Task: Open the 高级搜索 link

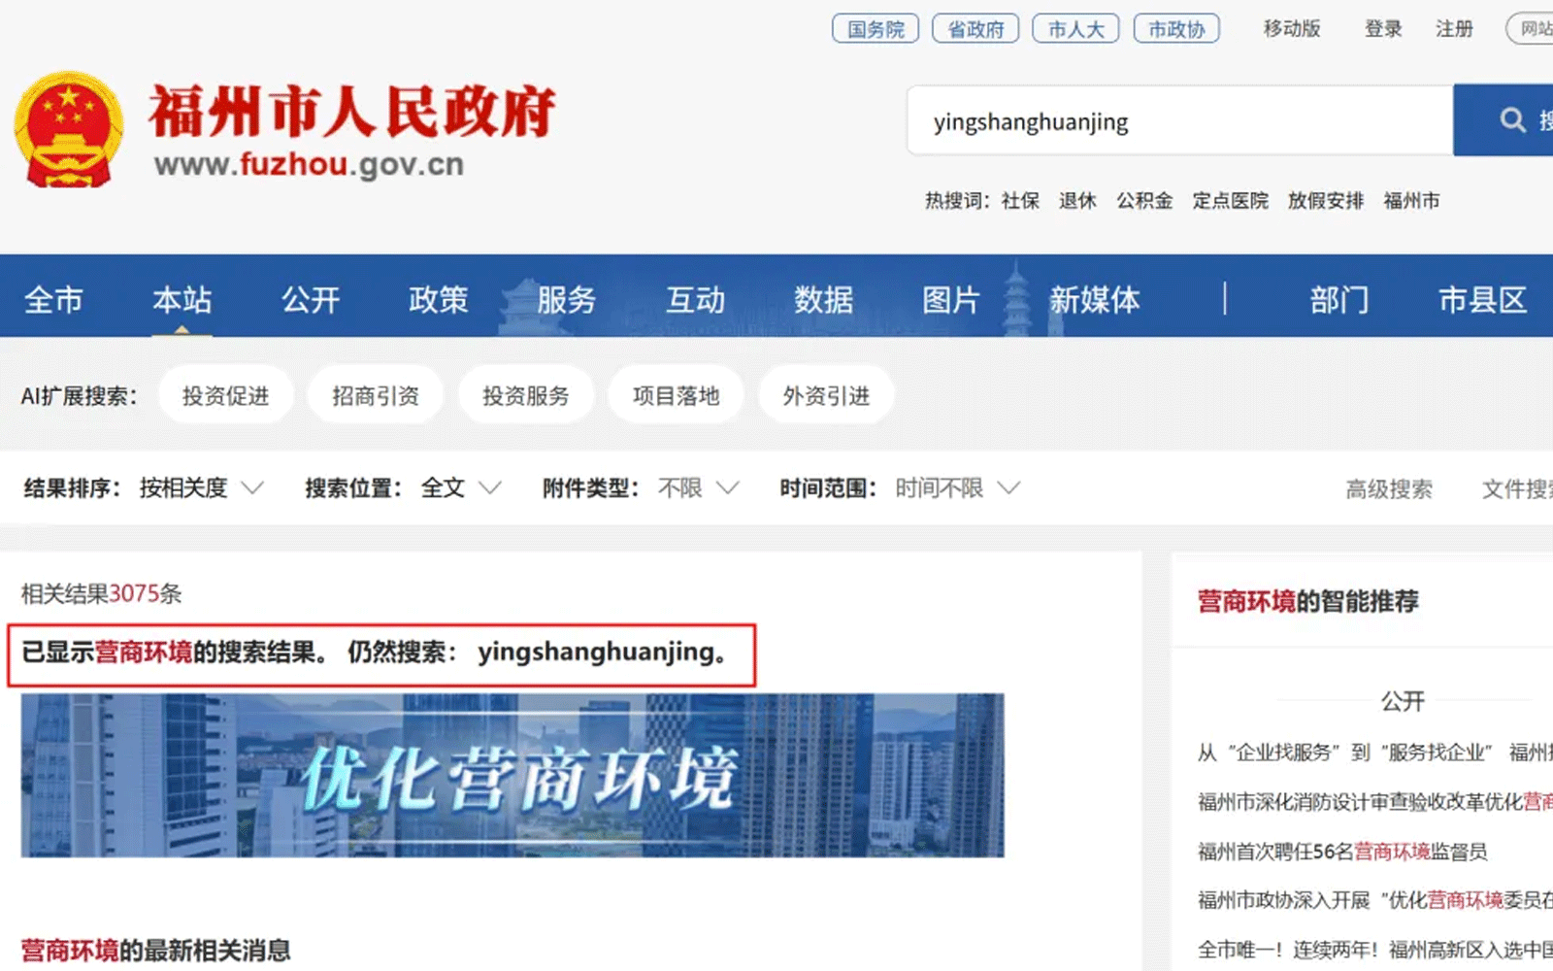Action: pos(1388,489)
